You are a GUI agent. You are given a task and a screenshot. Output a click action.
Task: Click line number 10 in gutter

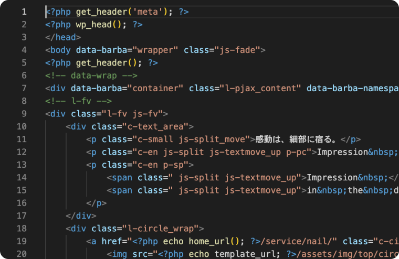[x=22, y=126]
